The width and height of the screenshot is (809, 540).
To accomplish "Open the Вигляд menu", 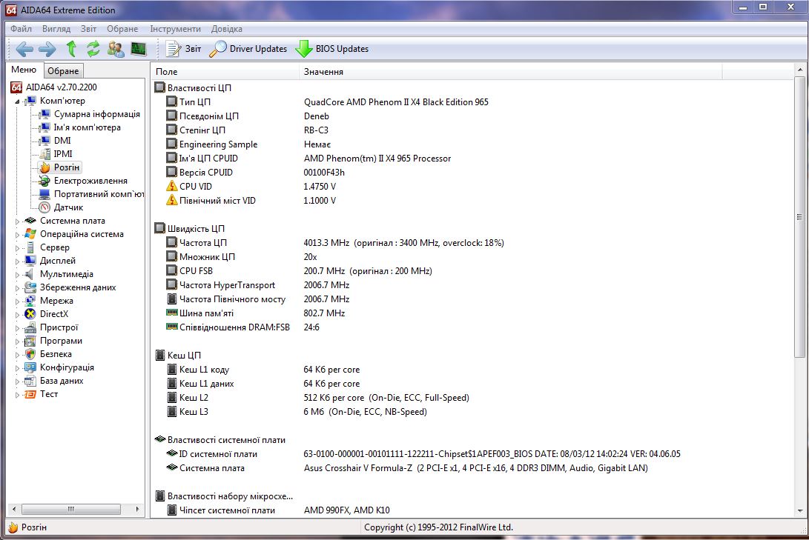I will coord(56,29).
